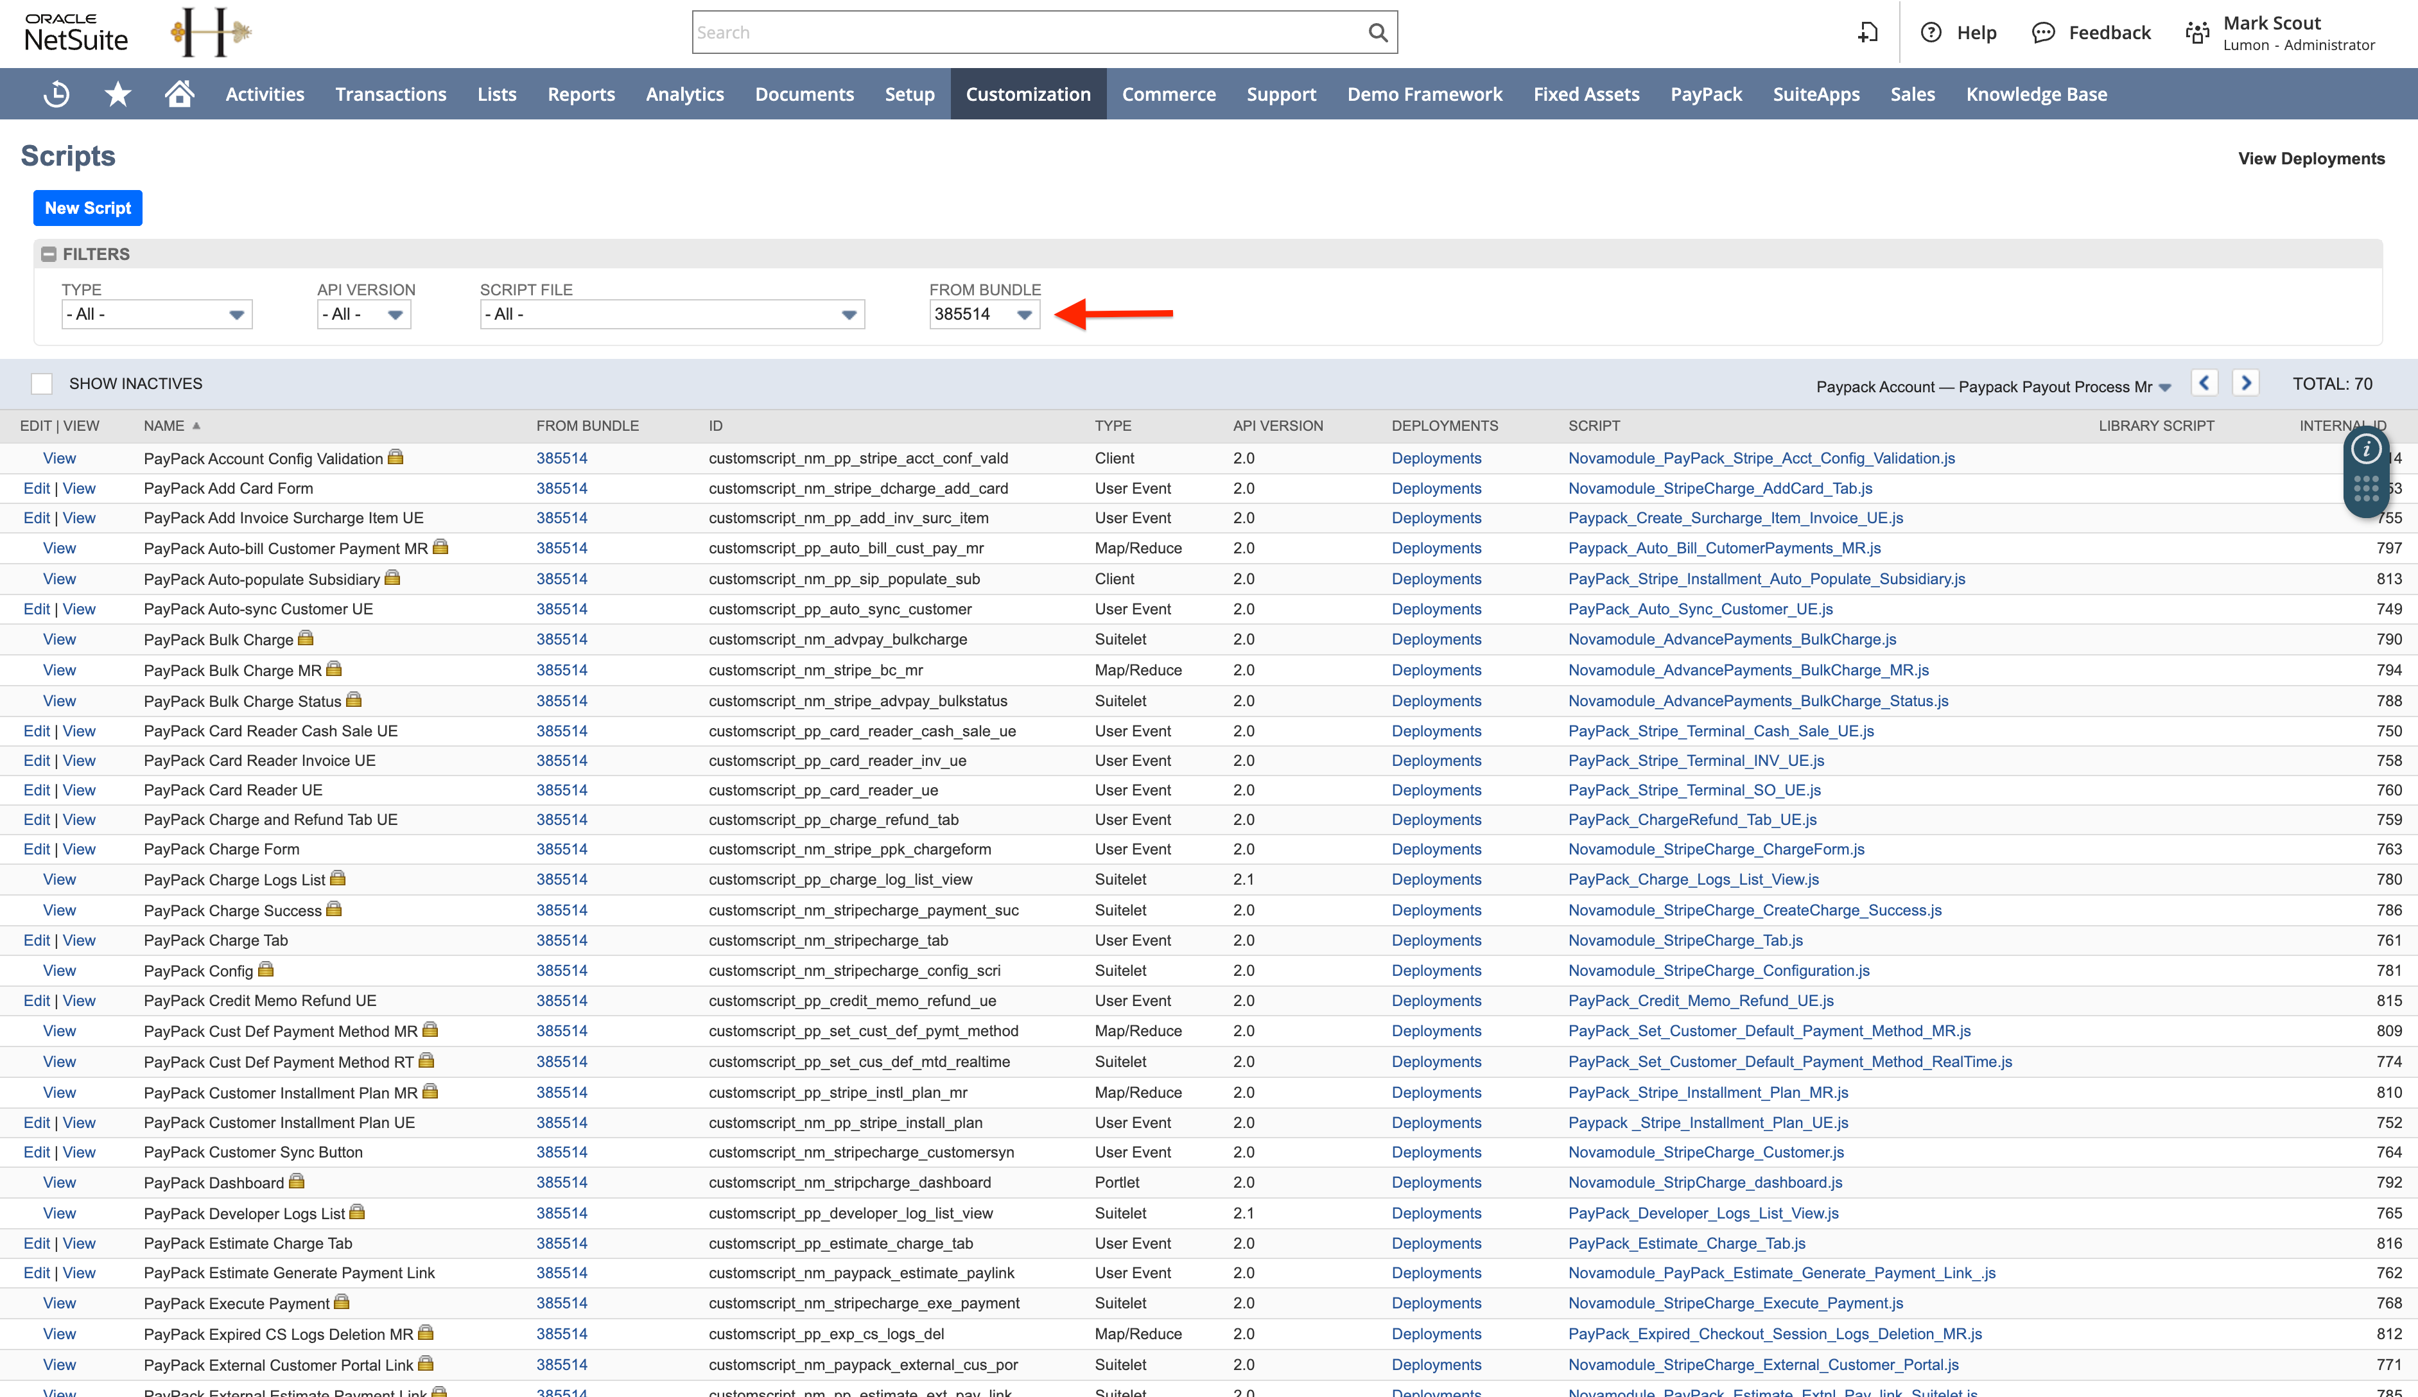This screenshot has width=2418, height=1397.
Task: Open the shortcuts star icon
Action: 117,93
